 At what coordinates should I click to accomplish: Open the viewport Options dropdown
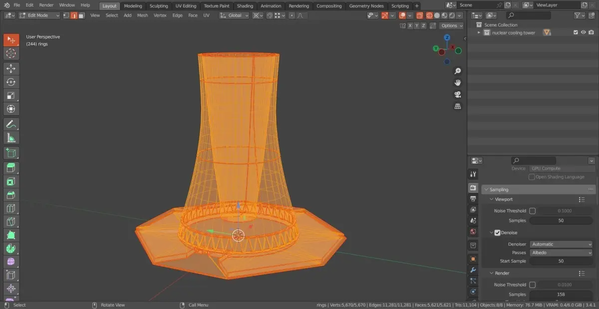(x=451, y=25)
